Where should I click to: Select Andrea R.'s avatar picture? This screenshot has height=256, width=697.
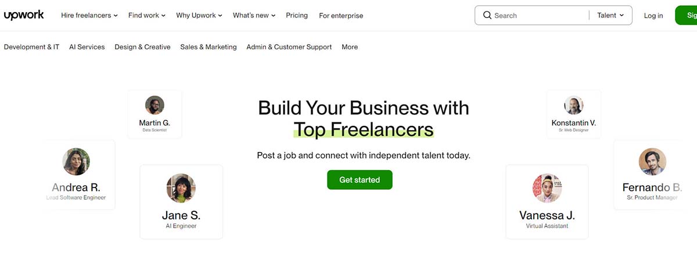[x=76, y=161]
